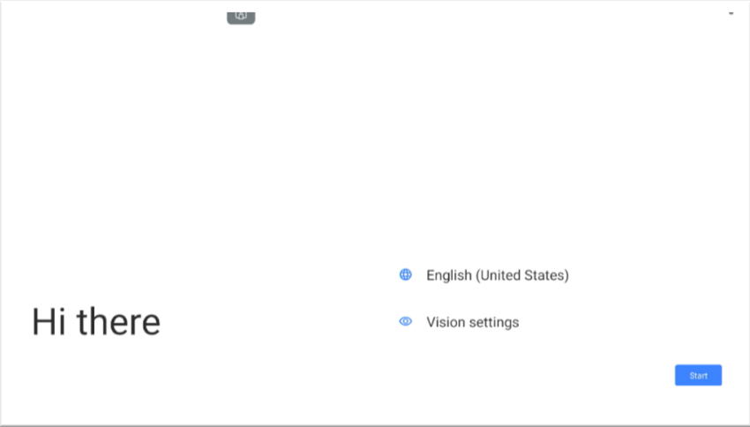Begin setup with the Start button
This screenshot has height=427, width=750.
(x=698, y=376)
